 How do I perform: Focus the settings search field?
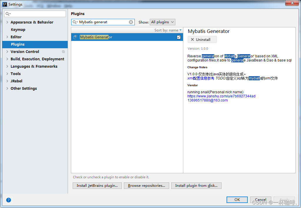click(35, 14)
